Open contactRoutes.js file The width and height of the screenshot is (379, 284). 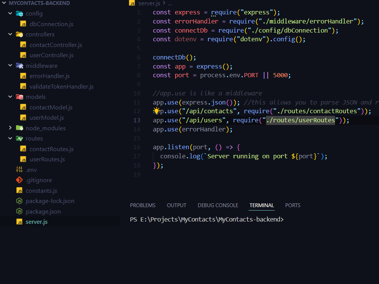click(52, 149)
